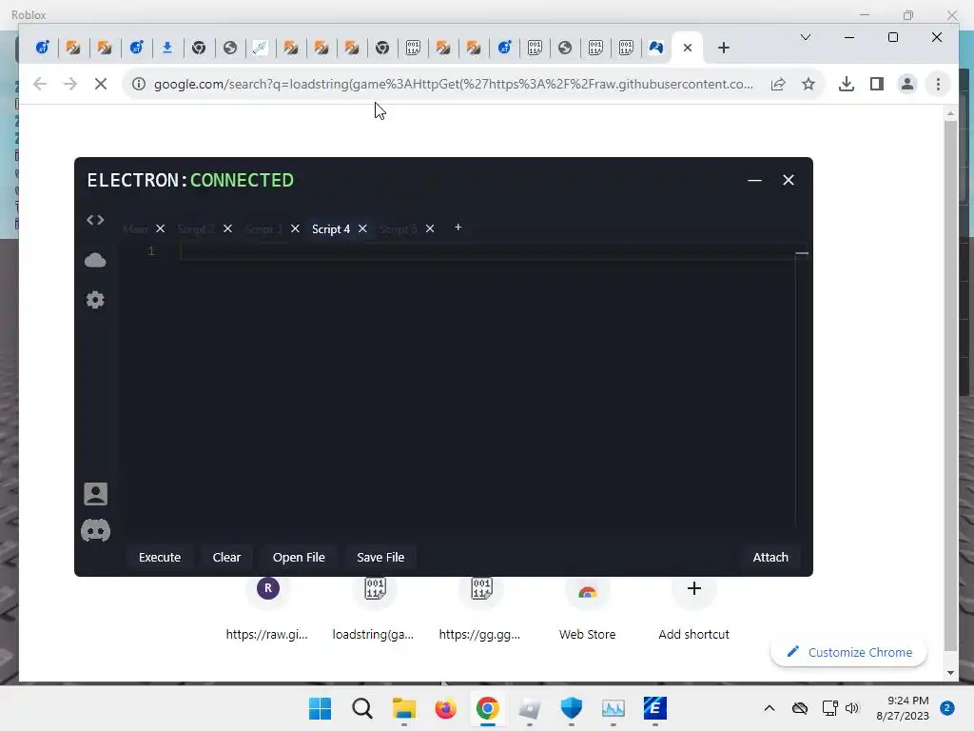
Task: Share this page from address bar
Action: (x=778, y=84)
